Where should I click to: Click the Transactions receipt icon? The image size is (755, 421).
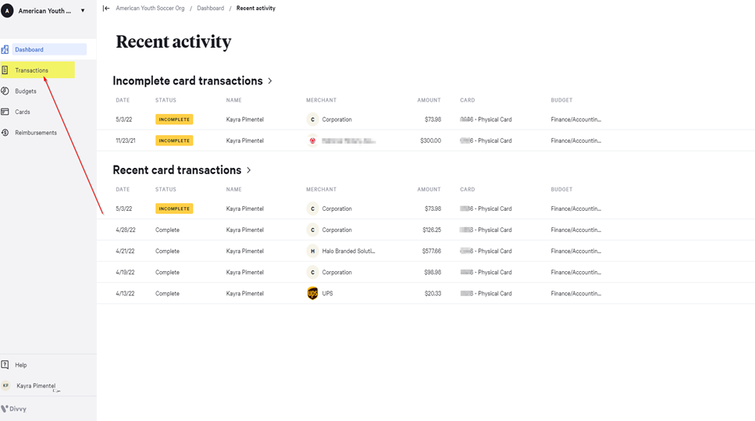click(5, 70)
